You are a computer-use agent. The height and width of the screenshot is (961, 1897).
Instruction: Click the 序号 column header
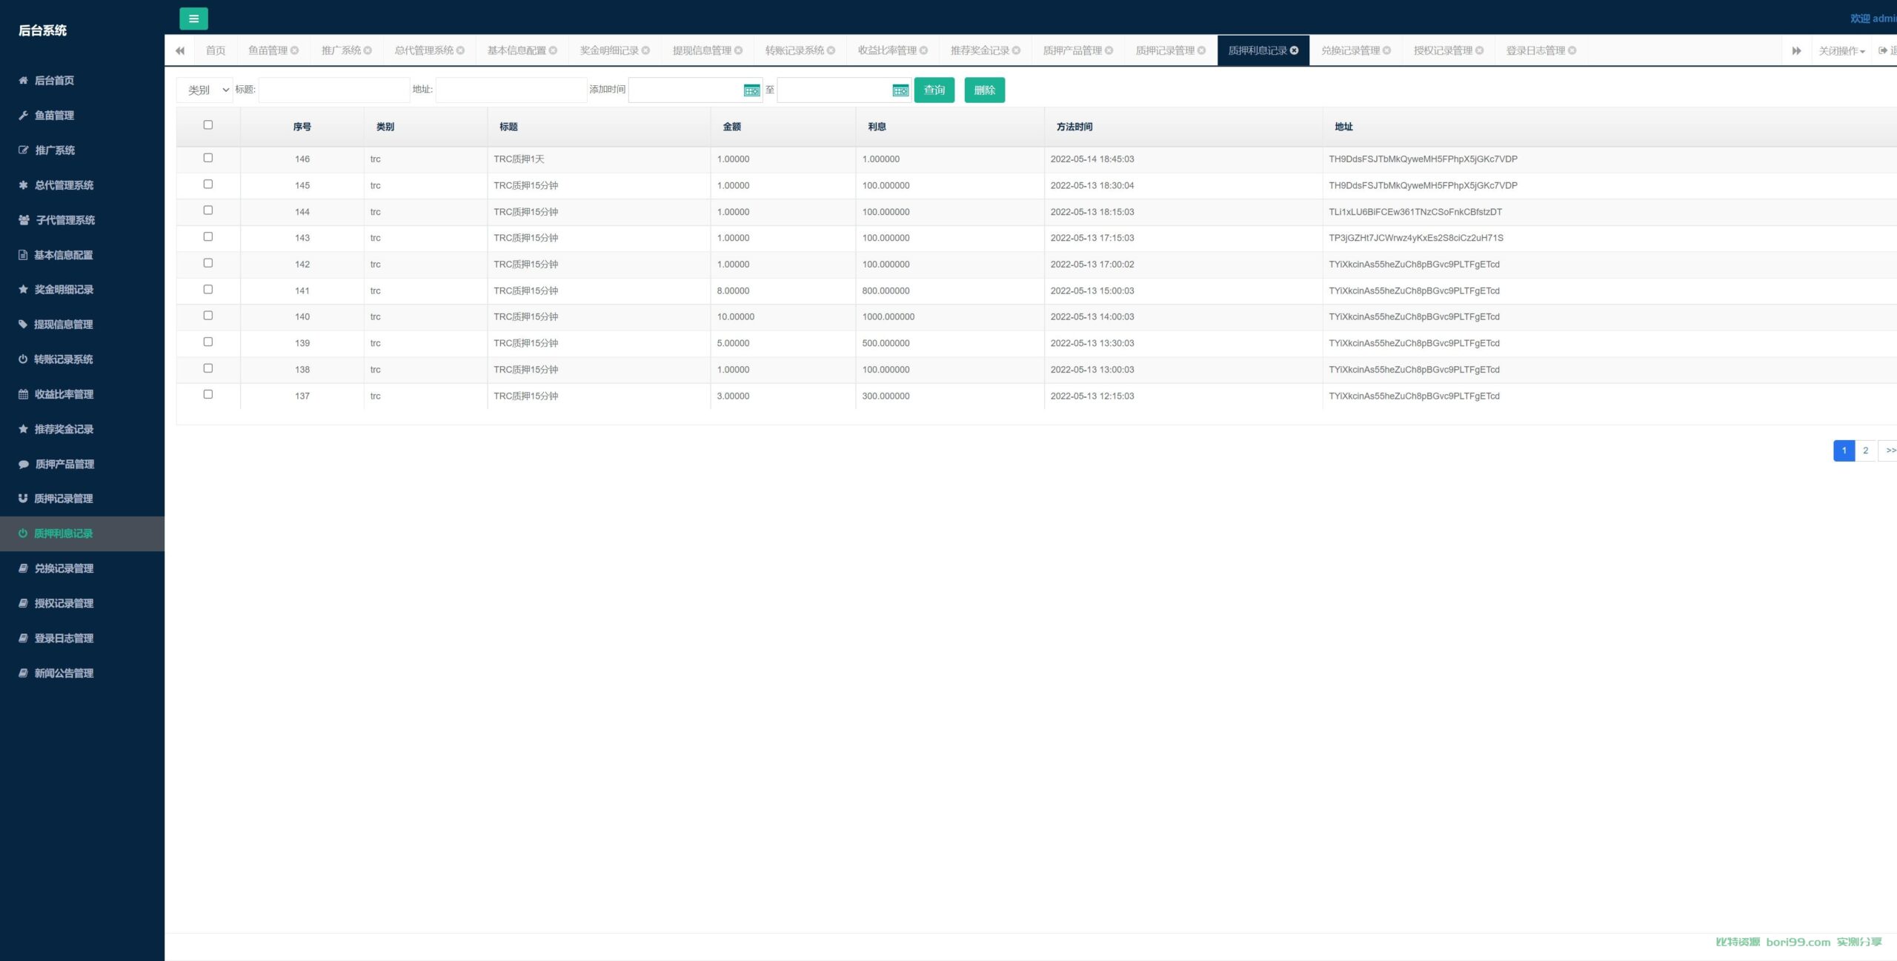(302, 127)
